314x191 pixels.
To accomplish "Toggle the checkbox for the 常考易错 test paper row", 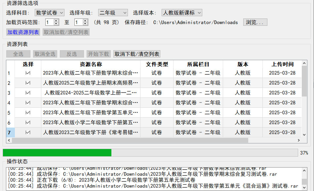I will tap(28, 132).
